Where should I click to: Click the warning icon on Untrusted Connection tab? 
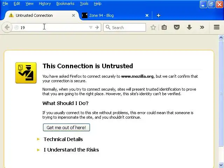pyautogui.click(x=11, y=15)
